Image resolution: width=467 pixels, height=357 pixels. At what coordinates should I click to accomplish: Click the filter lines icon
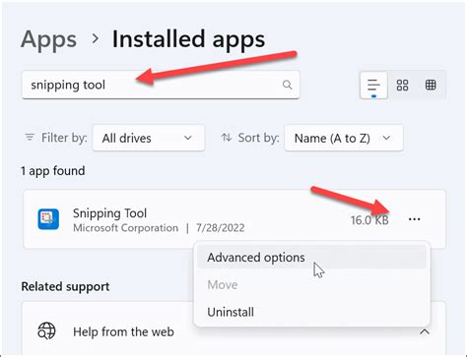tap(30, 137)
